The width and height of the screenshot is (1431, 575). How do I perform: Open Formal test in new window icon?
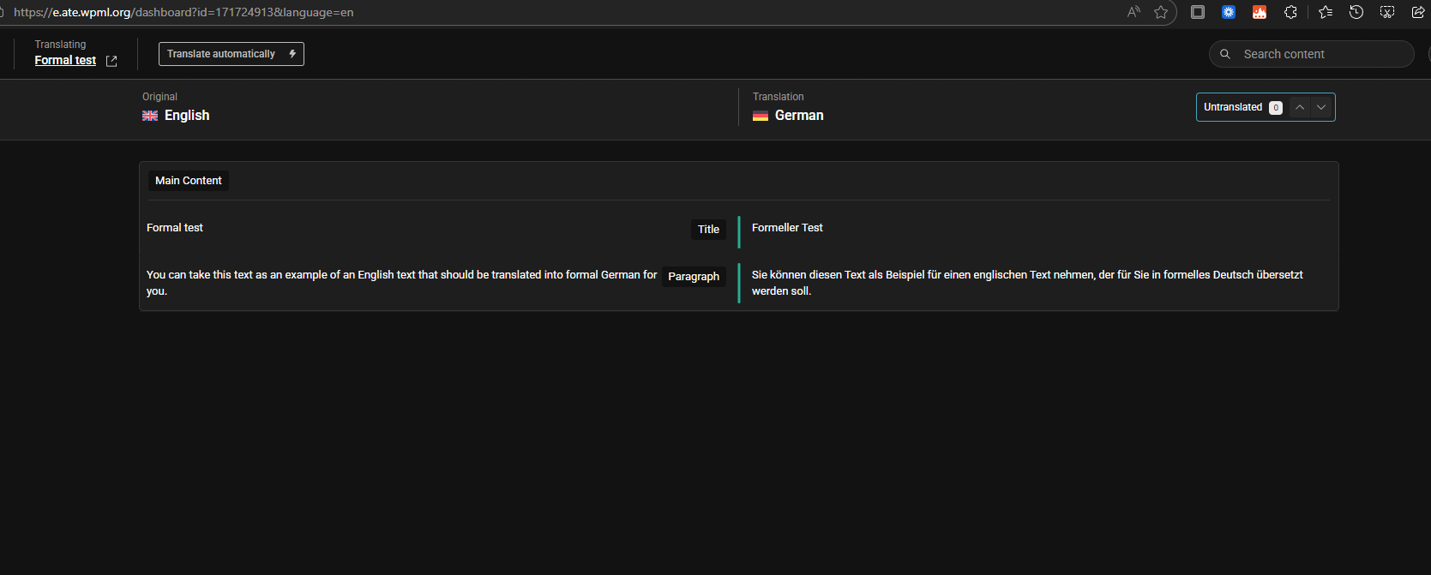click(x=111, y=61)
